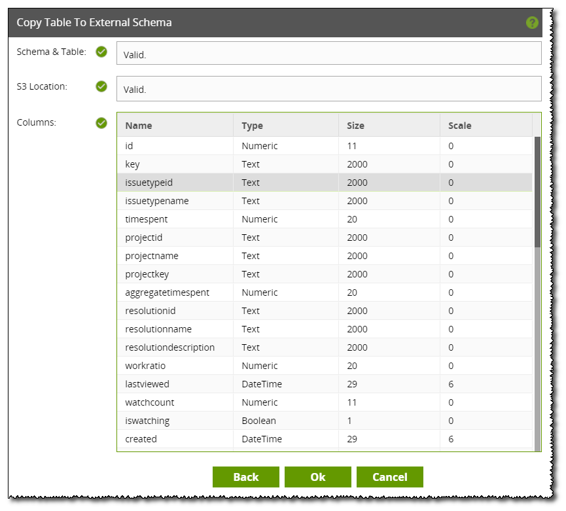Click DateTime type cell for created
Image resolution: width=566 pixels, height=511 pixels.
(x=286, y=439)
